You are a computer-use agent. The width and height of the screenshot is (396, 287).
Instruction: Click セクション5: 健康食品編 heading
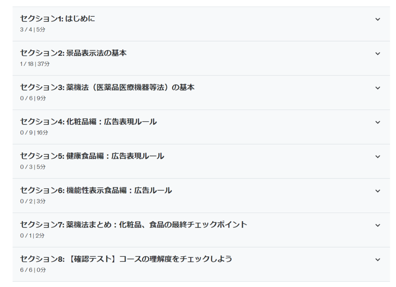coord(92,156)
